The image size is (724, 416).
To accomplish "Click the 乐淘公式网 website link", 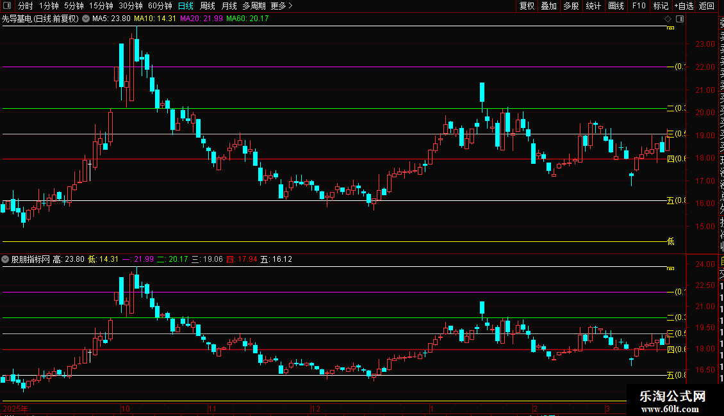I will [672, 396].
